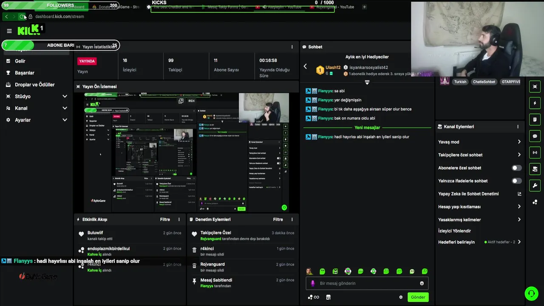Open chat settings gear beside Gönder
544x306 pixels.
coord(401,297)
